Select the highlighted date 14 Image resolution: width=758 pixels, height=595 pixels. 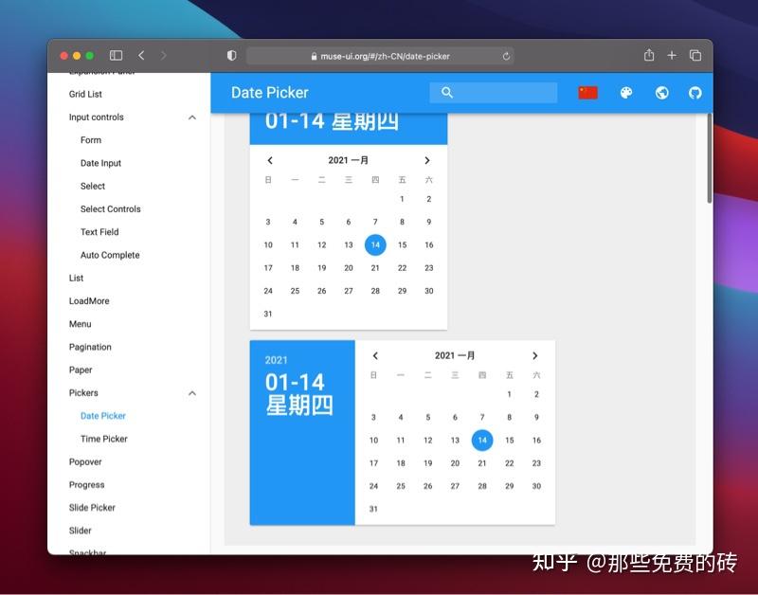coord(375,244)
